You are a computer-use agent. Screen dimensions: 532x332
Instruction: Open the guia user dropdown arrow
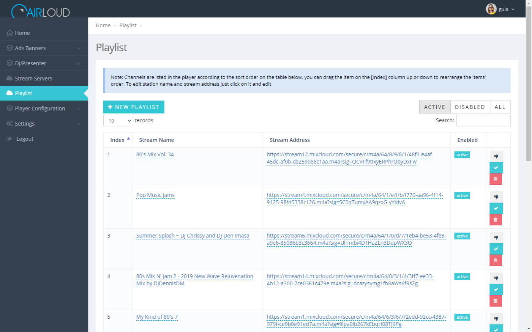513,9
